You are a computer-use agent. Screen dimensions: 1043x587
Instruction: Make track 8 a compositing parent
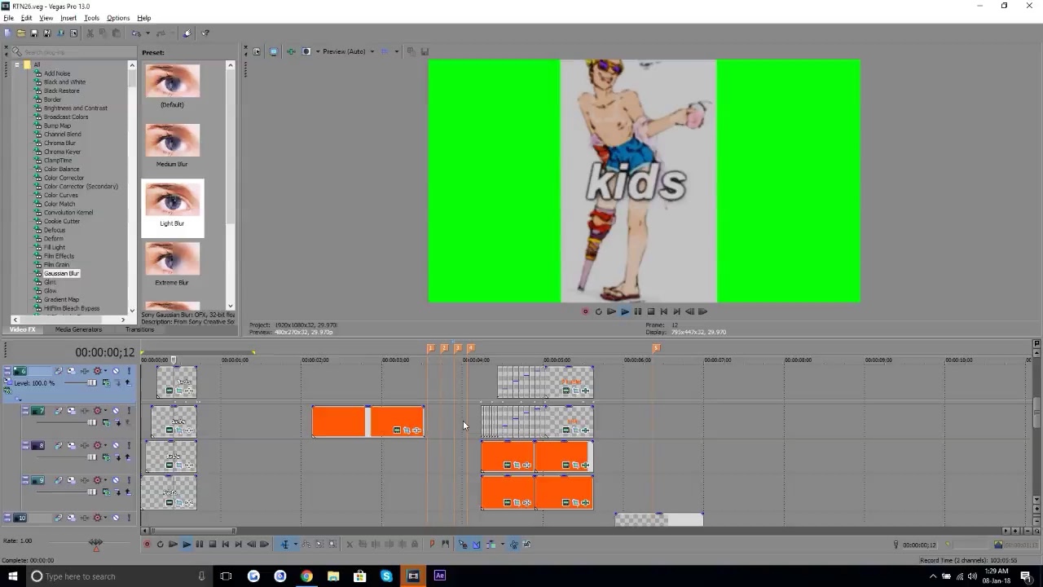(128, 457)
